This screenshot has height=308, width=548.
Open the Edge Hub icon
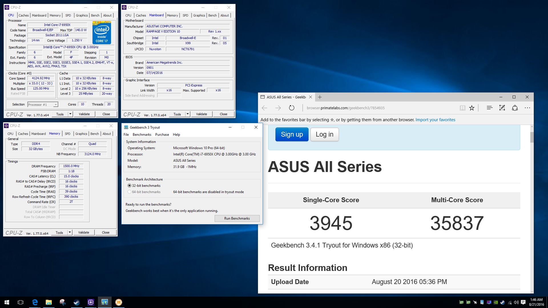pyautogui.click(x=489, y=108)
